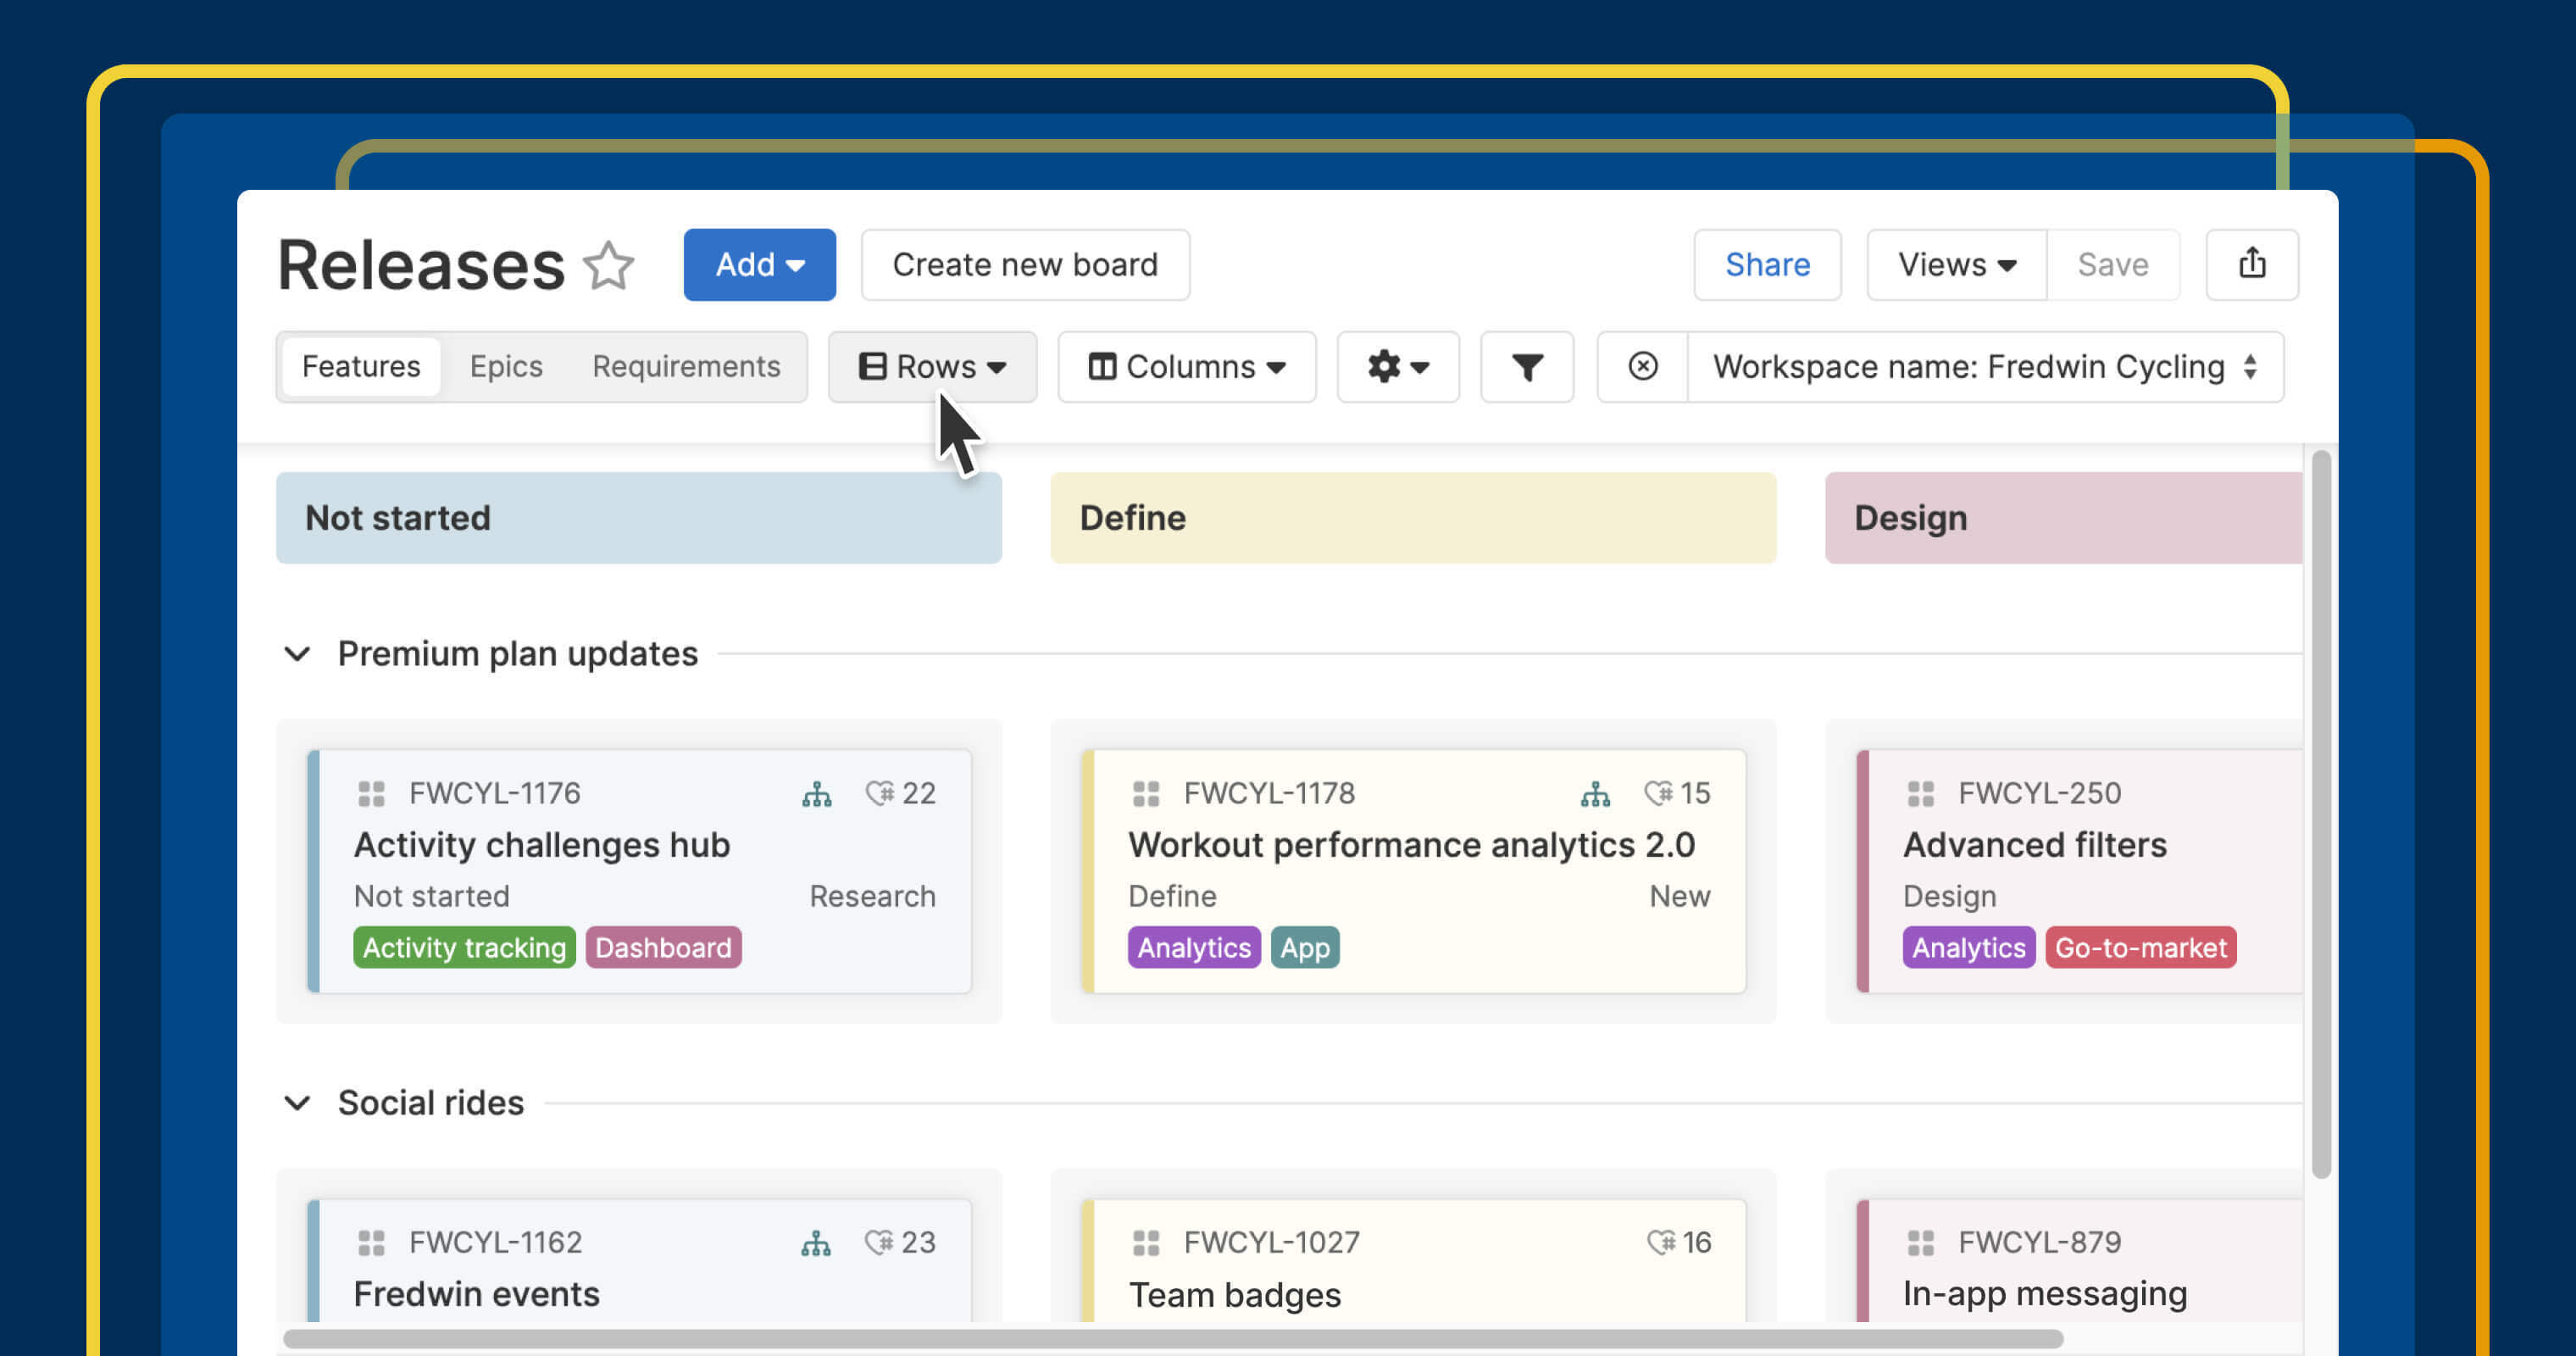
Task: Click the App tag on FWCYL-1178
Action: (1304, 947)
